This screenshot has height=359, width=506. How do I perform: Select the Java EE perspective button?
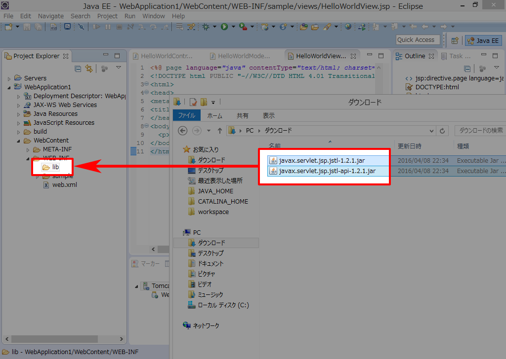[483, 40]
